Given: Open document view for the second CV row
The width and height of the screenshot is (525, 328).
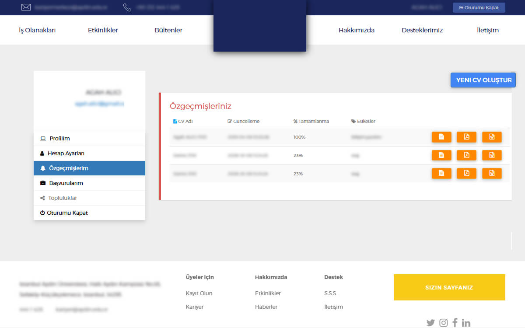Looking at the screenshot, I should (x=441, y=155).
